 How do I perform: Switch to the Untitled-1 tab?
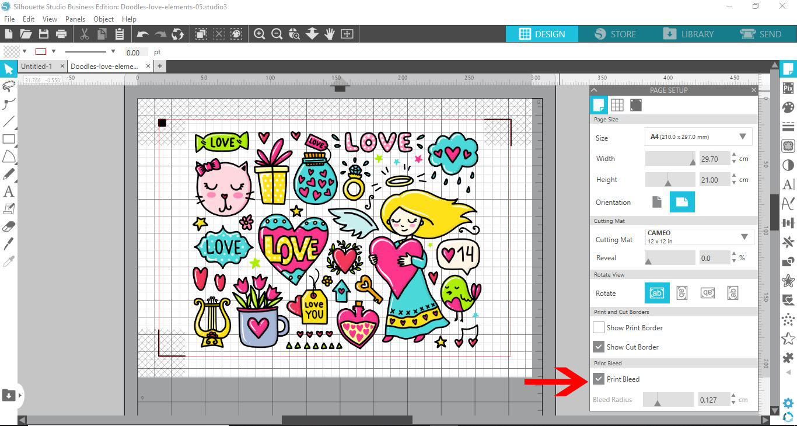point(38,66)
